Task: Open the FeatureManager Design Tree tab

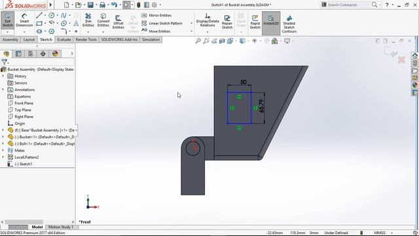Action: pyautogui.click(x=6, y=54)
